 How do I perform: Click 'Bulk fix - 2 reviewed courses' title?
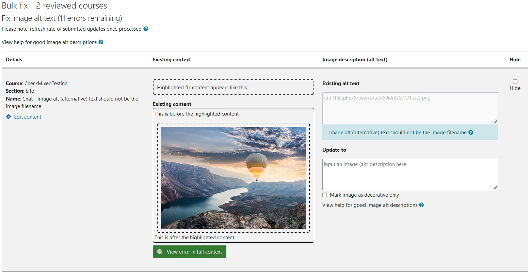[54, 6]
